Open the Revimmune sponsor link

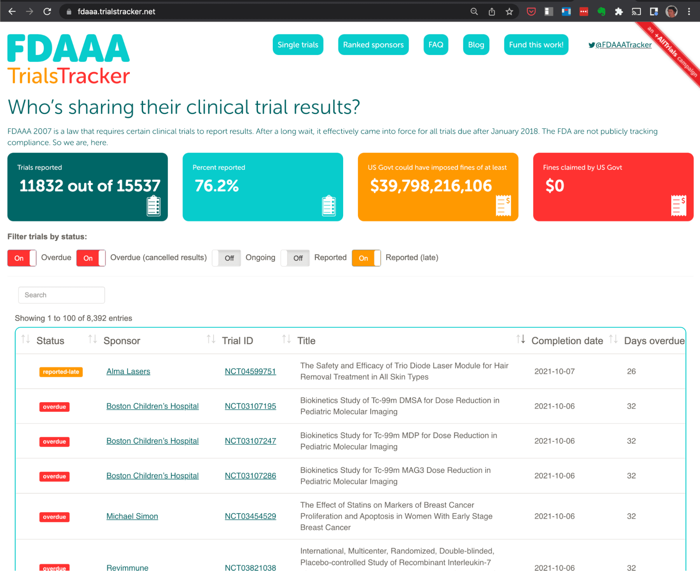127,567
